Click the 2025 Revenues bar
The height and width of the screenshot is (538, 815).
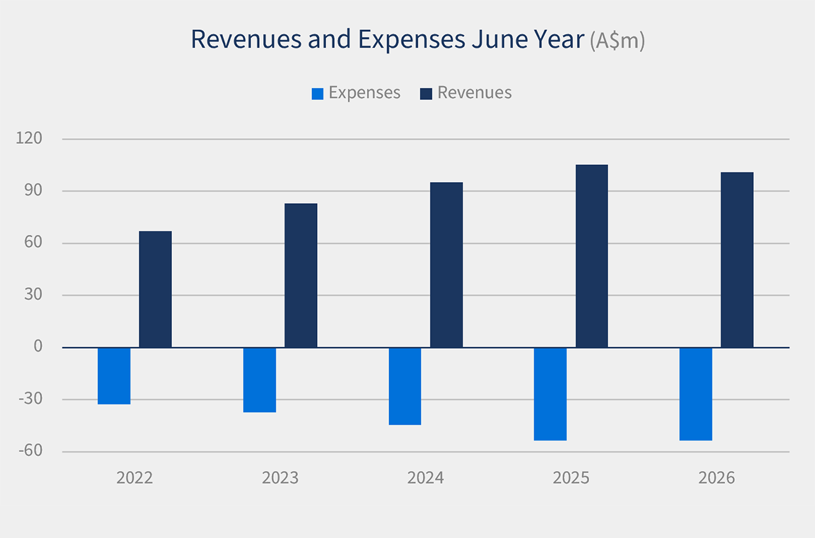[x=592, y=256]
